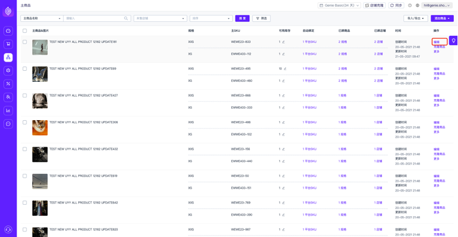Edit stock pencil for SKU WEWE23-495
The height and width of the screenshot is (237, 458).
285,69
